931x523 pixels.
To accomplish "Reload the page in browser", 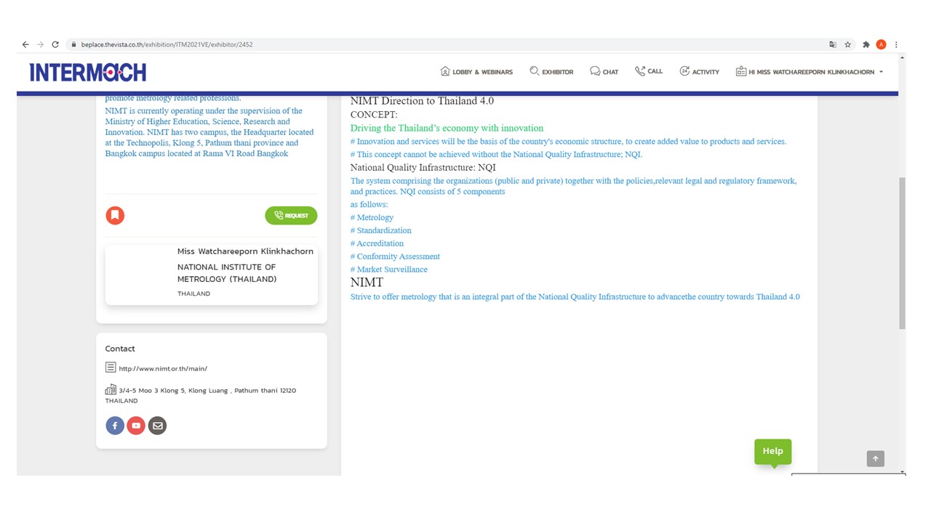I will point(55,44).
